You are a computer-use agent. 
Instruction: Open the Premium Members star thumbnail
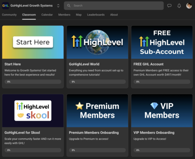[x=97, y=110]
